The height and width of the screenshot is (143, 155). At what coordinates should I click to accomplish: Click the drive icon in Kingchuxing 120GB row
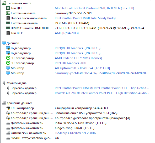[x=8, y=129]
